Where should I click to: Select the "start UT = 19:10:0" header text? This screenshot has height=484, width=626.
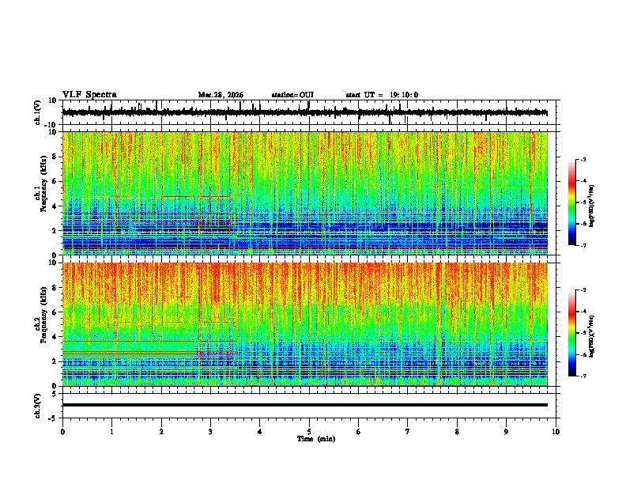click(x=382, y=95)
